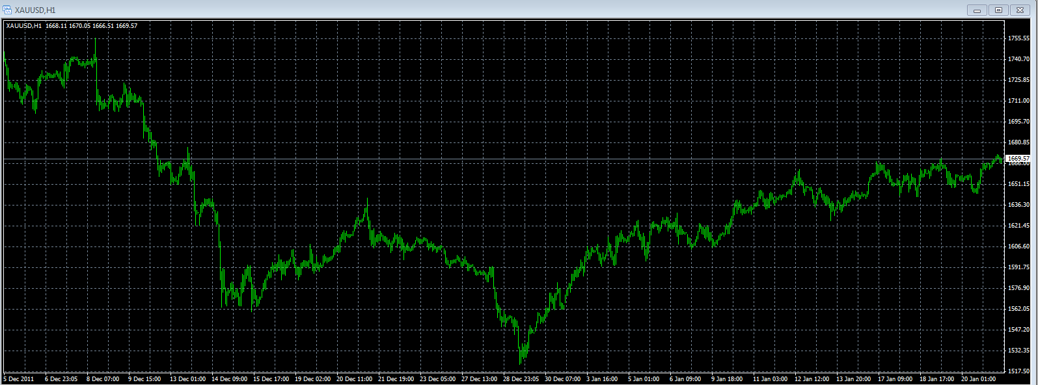Image resolution: width=1038 pixels, height=385 pixels.
Task: Click the 9 Jan 18:00 time label
Action: (727, 379)
